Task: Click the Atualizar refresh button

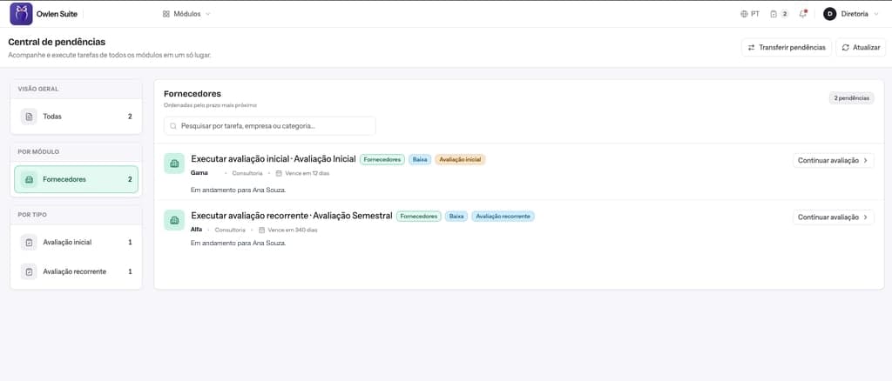Action: click(x=860, y=47)
